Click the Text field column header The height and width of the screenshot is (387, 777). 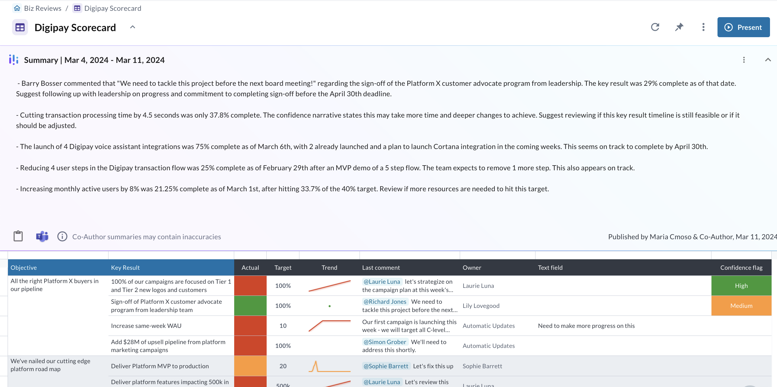point(623,268)
